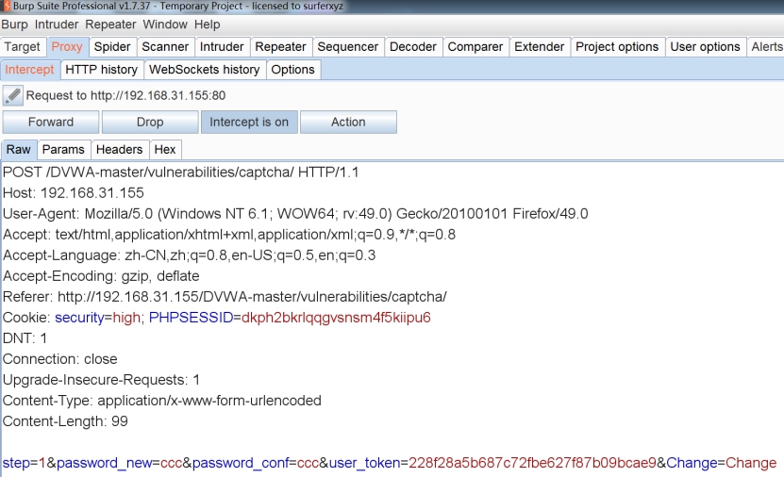The image size is (784, 477).
Task: Switch to the Spider tab
Action: tap(112, 47)
